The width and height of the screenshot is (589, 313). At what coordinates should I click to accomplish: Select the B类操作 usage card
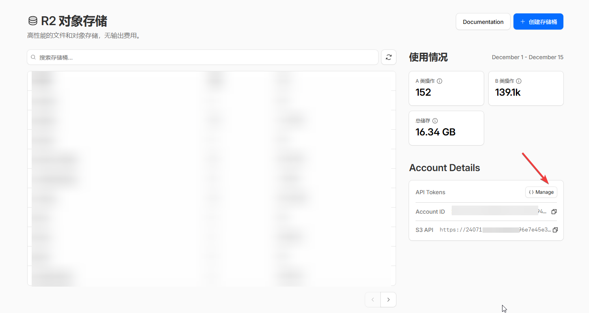click(526, 88)
